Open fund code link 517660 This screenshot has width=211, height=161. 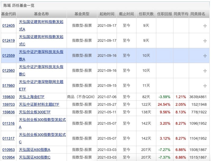[x=8, y=85]
